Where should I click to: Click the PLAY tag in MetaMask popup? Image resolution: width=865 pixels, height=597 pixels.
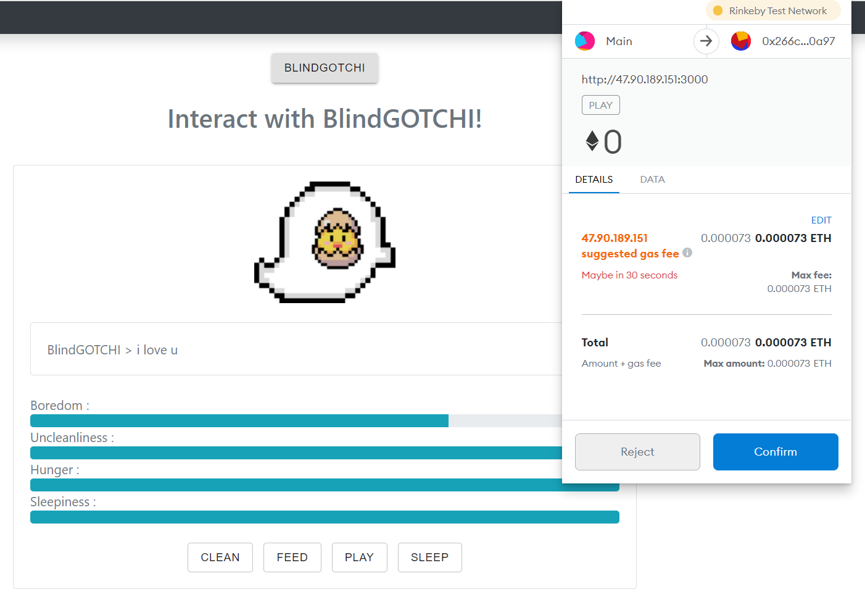pyautogui.click(x=601, y=105)
